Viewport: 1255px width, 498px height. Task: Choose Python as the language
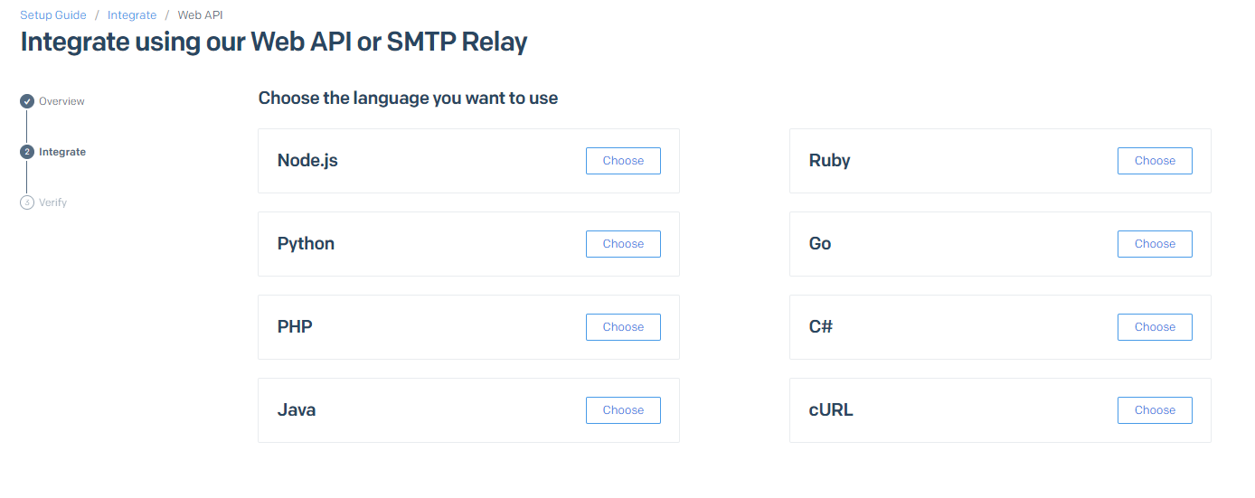point(623,244)
